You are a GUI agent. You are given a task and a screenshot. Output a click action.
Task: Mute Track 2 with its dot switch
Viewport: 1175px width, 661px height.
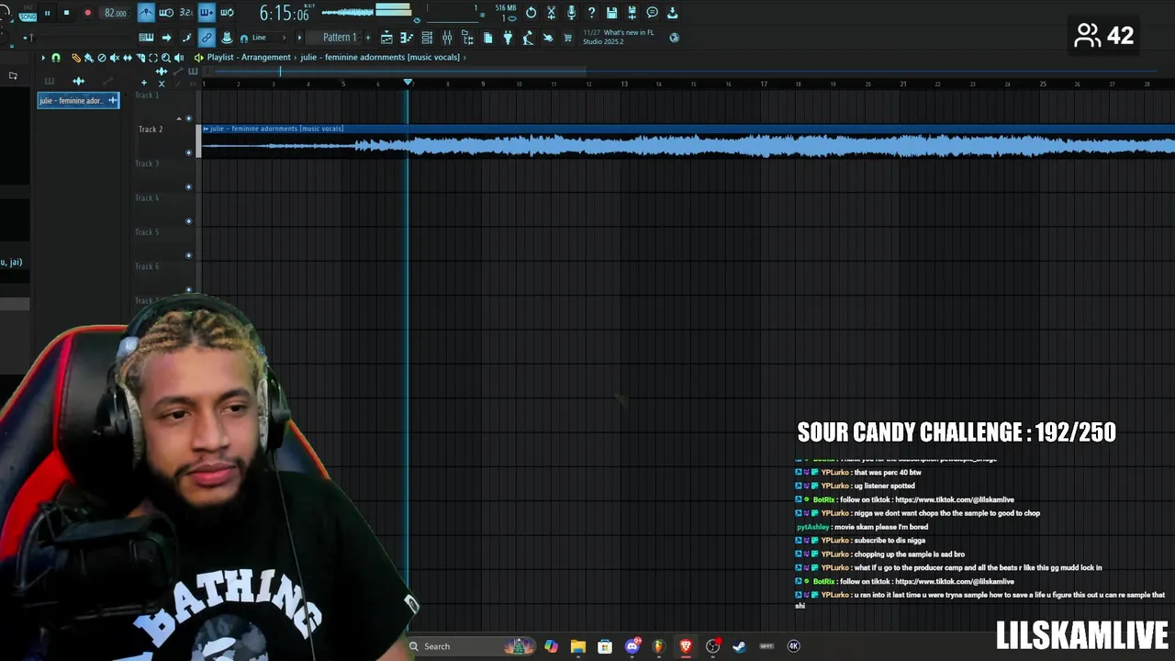189,152
